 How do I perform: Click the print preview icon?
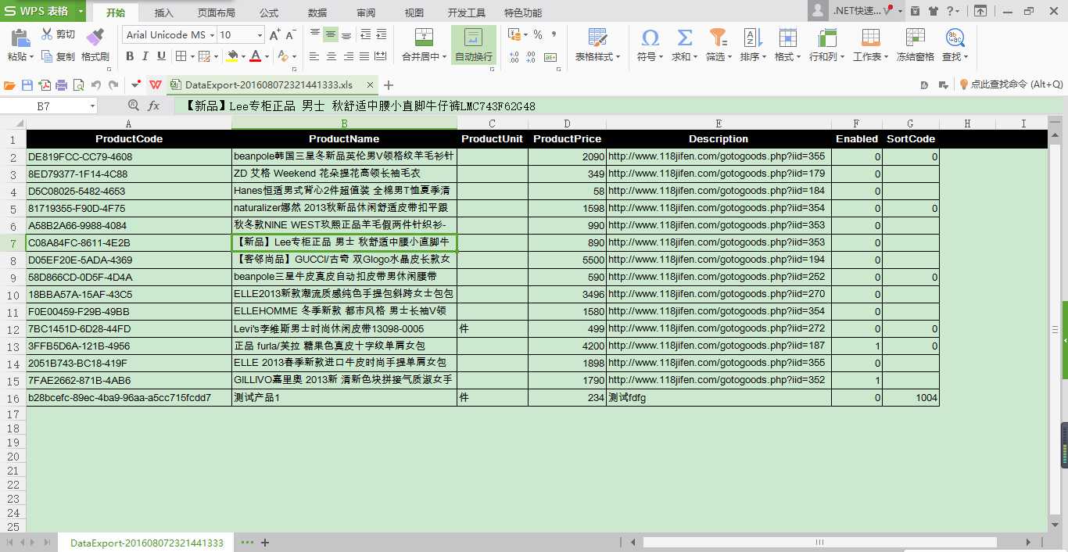(x=78, y=85)
